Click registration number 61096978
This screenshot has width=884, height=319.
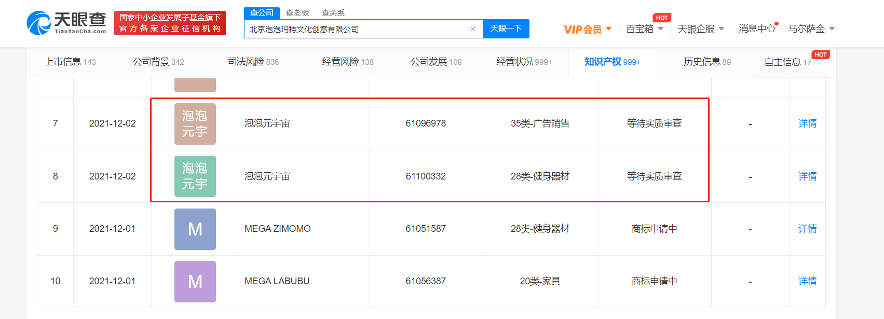(x=426, y=123)
